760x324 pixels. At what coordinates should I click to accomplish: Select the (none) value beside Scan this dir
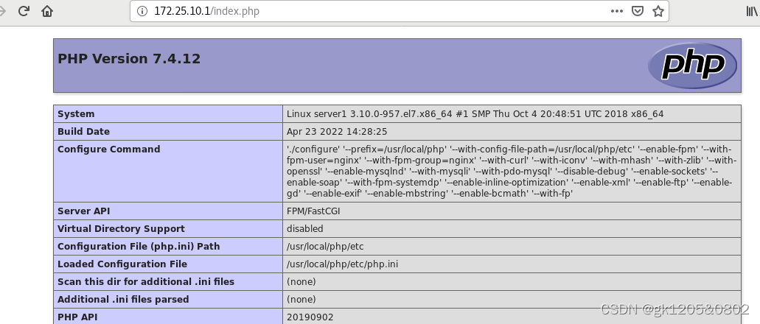301,281
